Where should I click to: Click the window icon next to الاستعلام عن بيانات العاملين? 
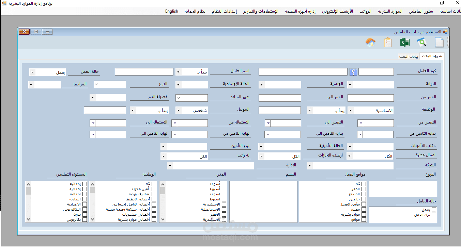click(x=445, y=32)
